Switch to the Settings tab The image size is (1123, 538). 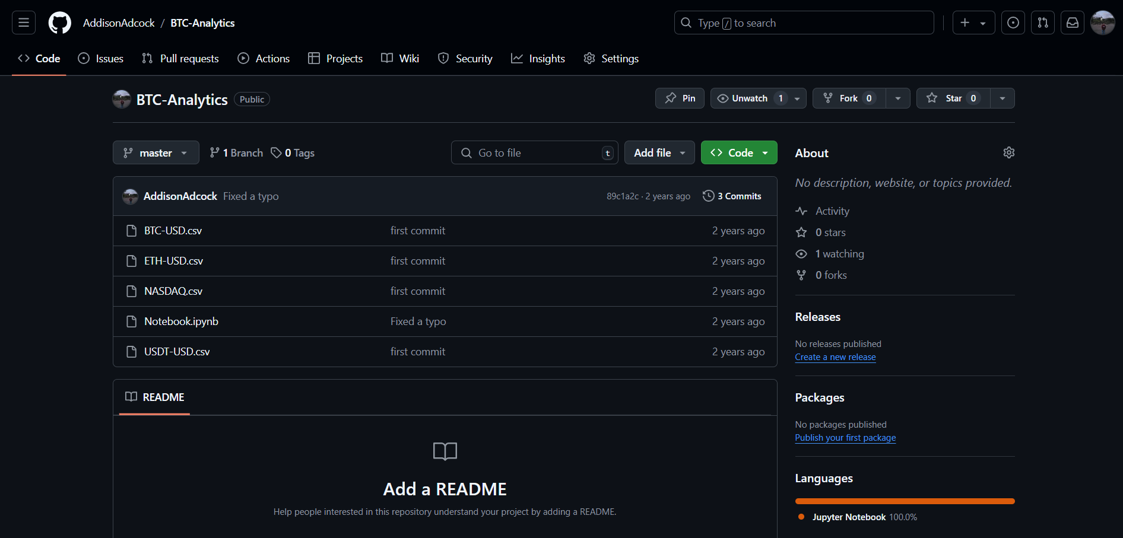[611, 58]
